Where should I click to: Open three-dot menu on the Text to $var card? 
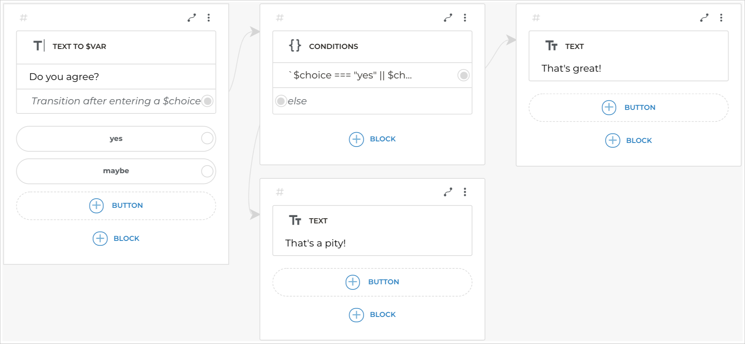click(x=209, y=18)
